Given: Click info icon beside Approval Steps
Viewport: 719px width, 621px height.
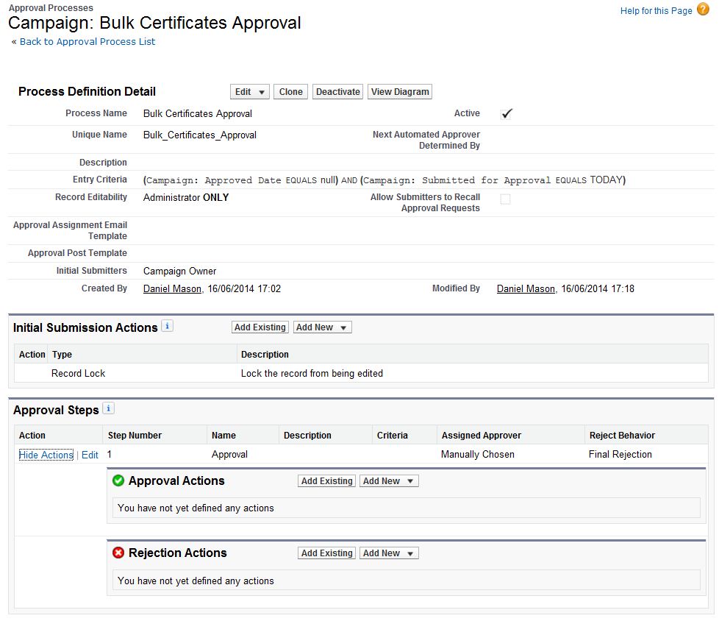Looking at the screenshot, I should (x=108, y=408).
